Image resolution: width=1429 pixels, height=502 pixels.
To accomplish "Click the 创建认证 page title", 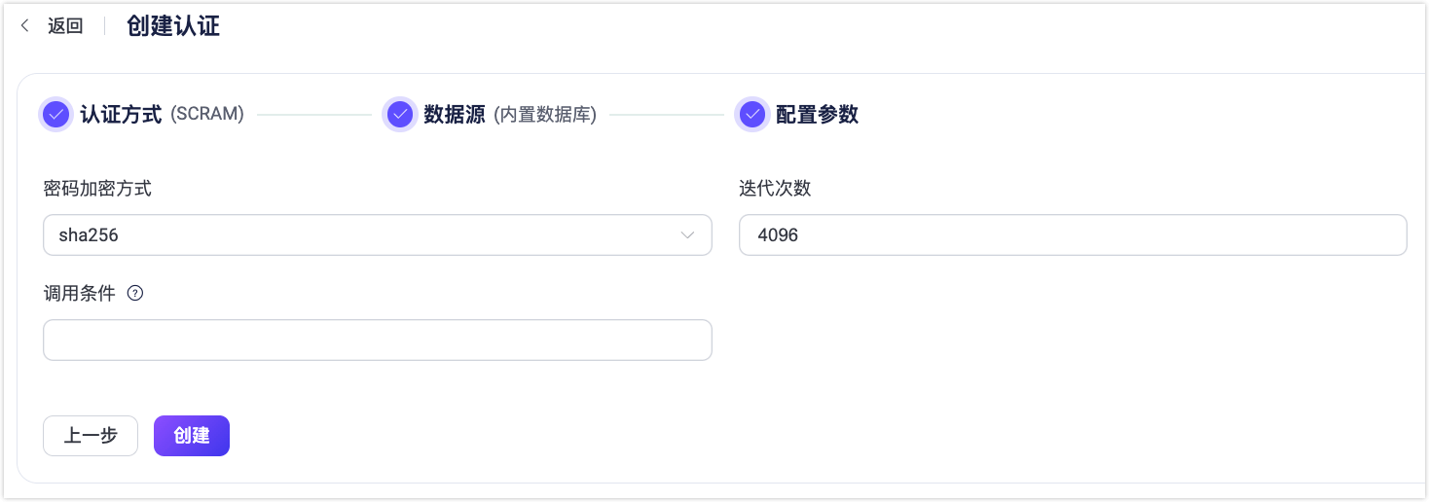I will coord(173,26).
